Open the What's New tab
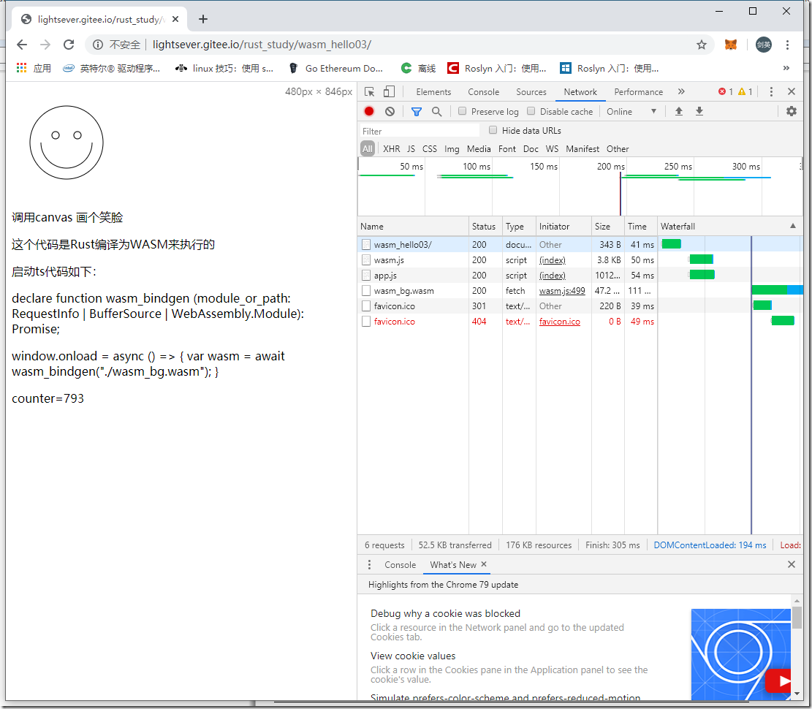The height and width of the screenshot is (709, 812). [452, 564]
